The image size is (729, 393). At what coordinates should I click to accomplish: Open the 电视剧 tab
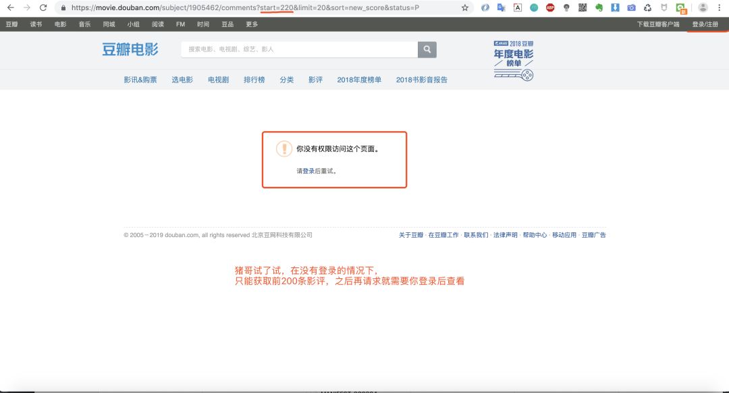coord(218,80)
